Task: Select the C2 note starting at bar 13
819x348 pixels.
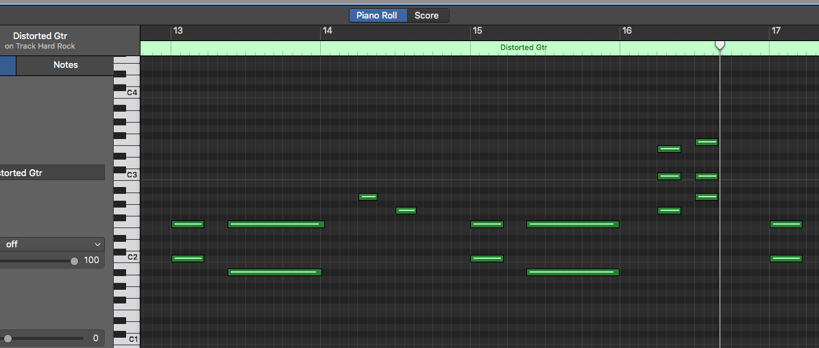Action: [188, 259]
